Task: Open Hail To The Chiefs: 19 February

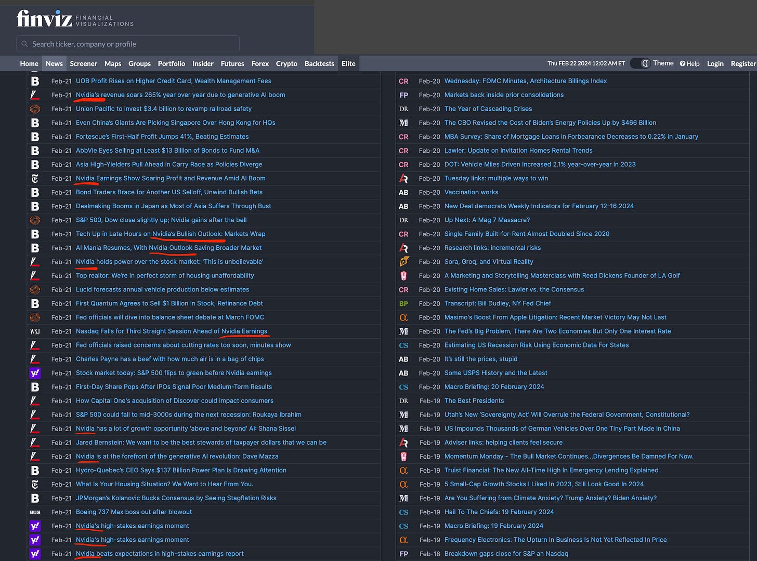Action: [x=499, y=512]
